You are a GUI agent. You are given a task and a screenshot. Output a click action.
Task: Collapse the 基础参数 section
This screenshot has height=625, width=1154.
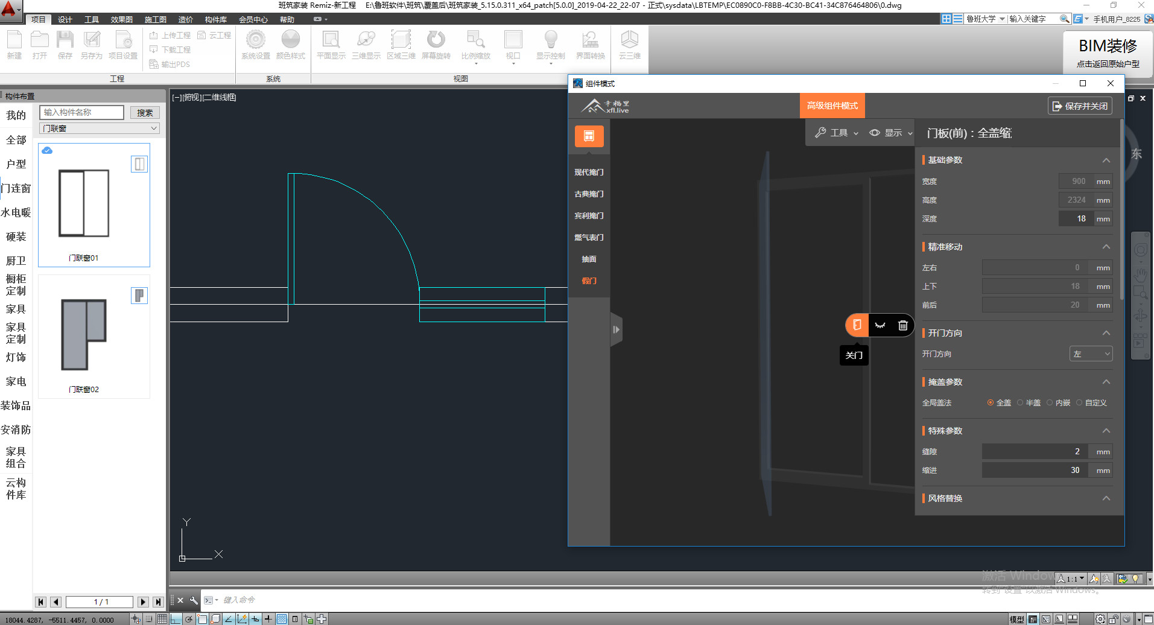pos(1106,160)
